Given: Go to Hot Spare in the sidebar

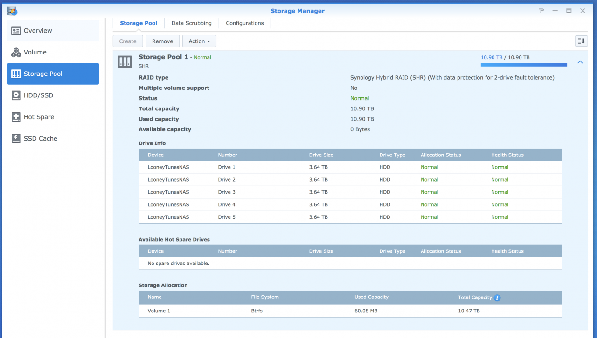Looking at the screenshot, I should (53, 117).
